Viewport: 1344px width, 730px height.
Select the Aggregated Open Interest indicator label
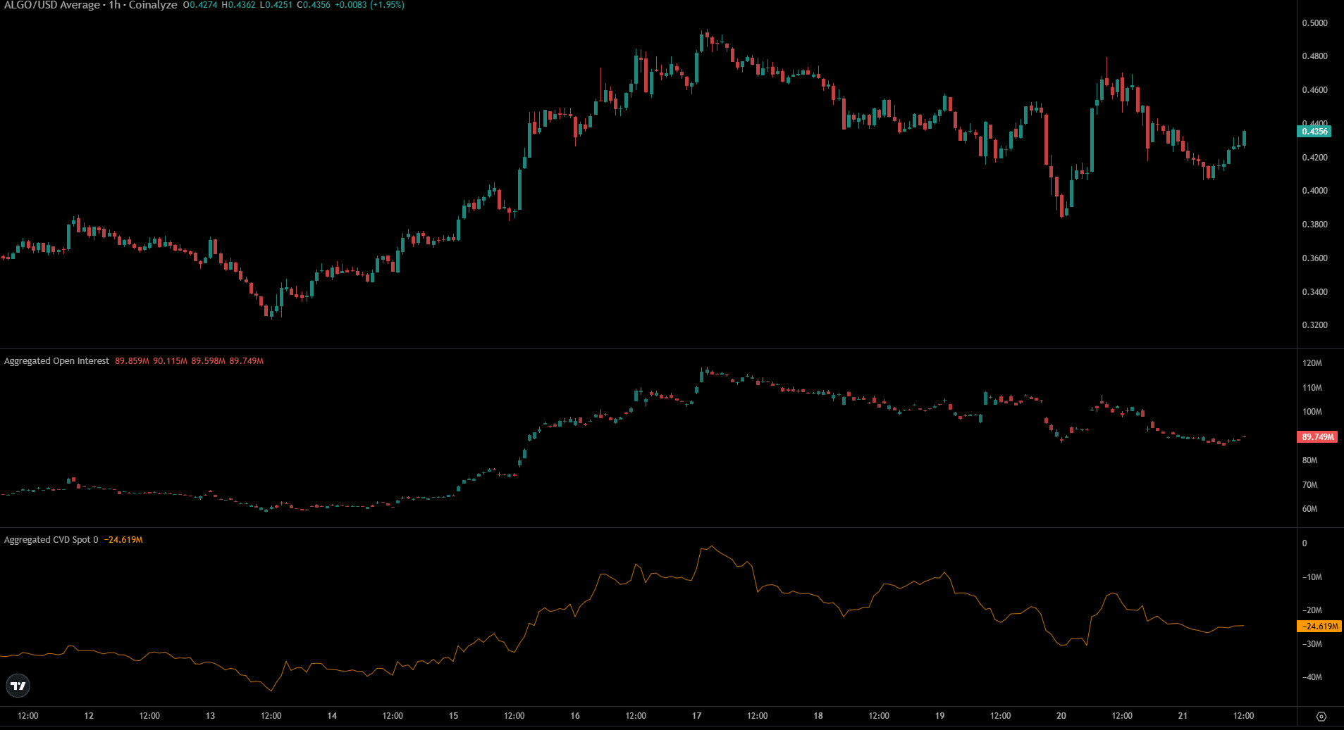(x=56, y=361)
